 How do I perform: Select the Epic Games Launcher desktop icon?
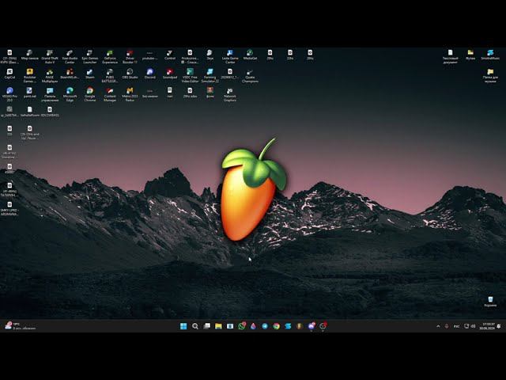tap(89, 56)
